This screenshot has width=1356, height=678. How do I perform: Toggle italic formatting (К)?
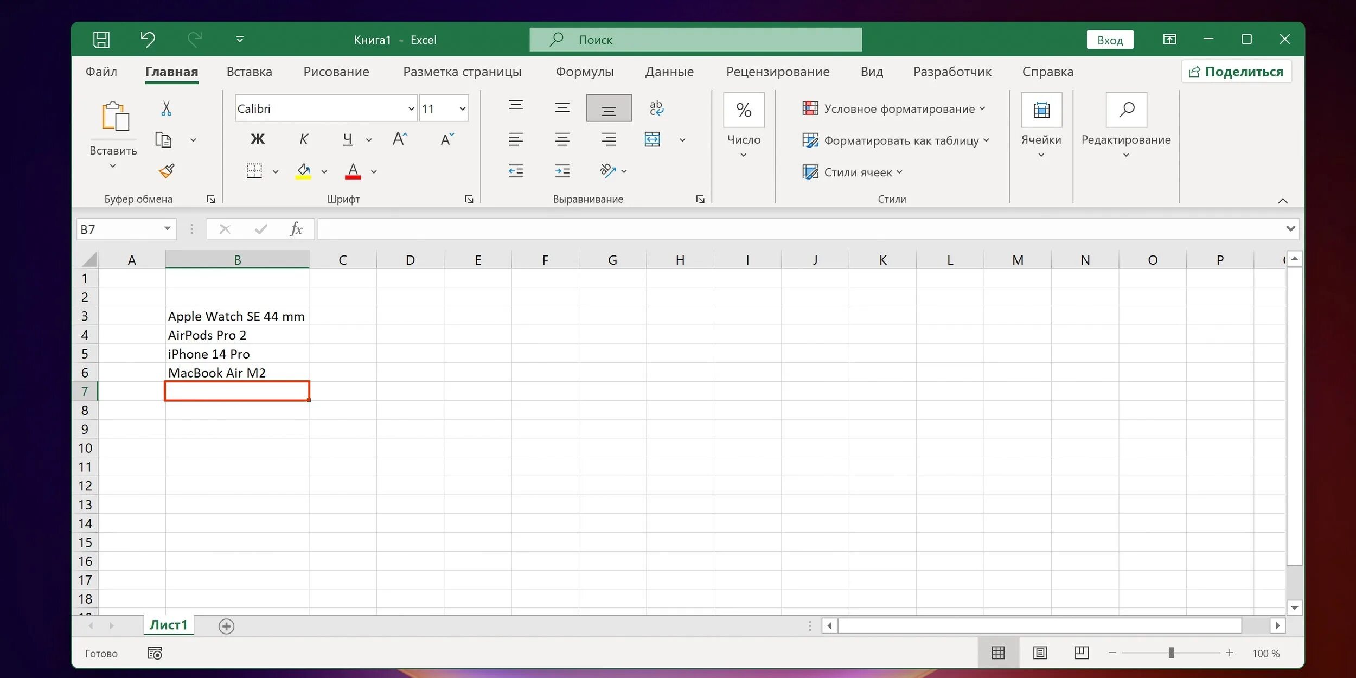tap(304, 139)
